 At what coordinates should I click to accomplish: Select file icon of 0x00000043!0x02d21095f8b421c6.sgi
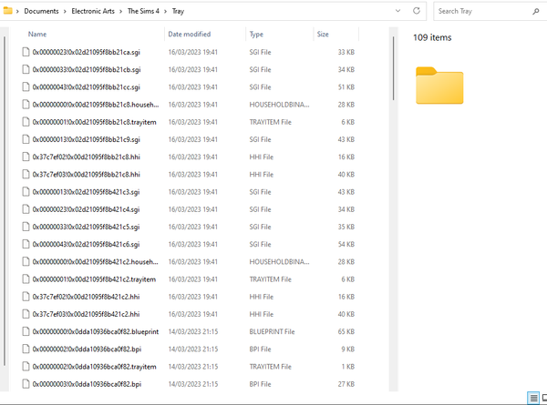26,244
